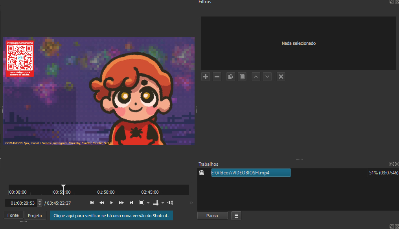Copy filters using the copy icon
The image size is (399, 229).
tap(231, 77)
